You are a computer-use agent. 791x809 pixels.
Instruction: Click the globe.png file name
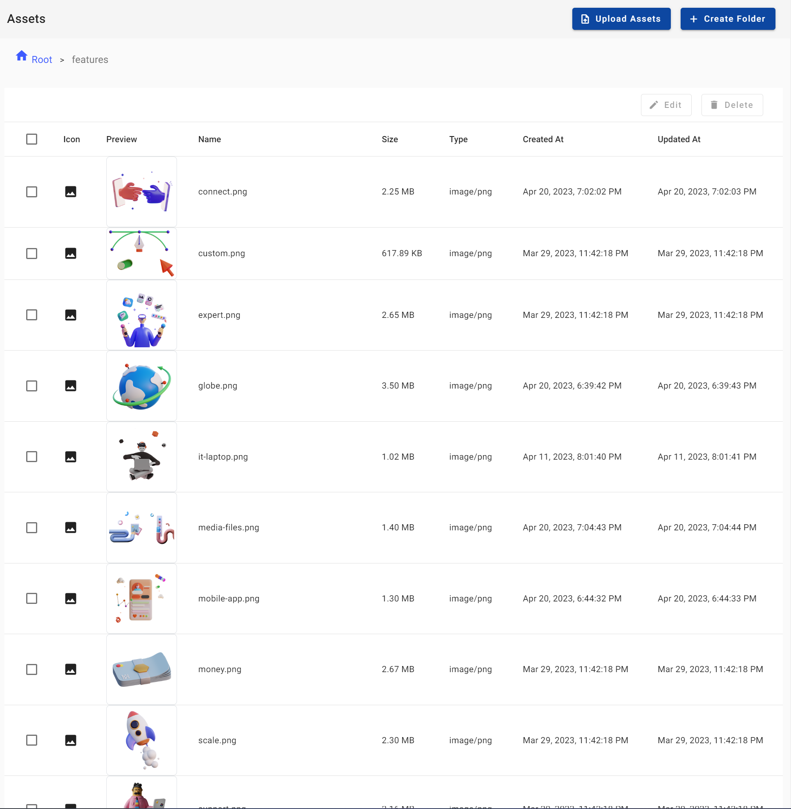217,386
